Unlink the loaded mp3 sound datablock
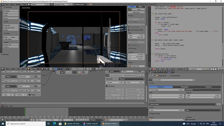This screenshot has height=126, width=224. click(x=143, y=75)
